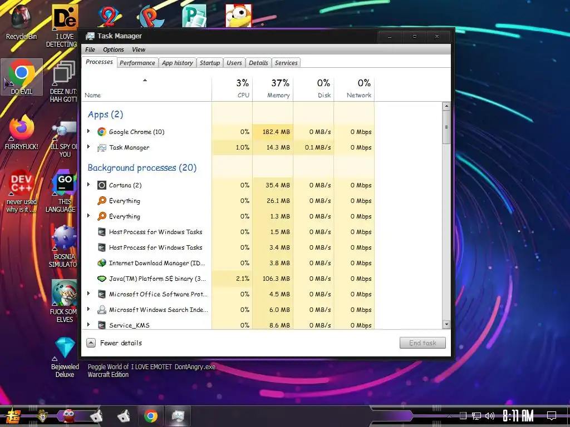Sort by the Name column header
Screen dimensions: 570x427
[x=146, y=88]
